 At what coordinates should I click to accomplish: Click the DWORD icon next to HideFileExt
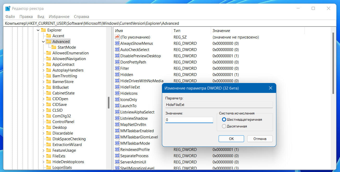117,87
